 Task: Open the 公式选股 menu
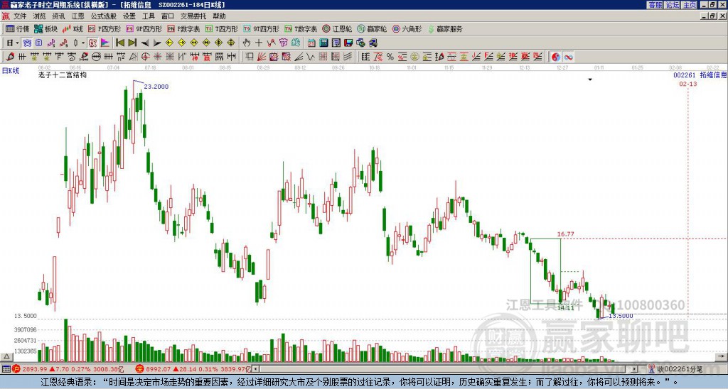pyautogui.click(x=104, y=16)
